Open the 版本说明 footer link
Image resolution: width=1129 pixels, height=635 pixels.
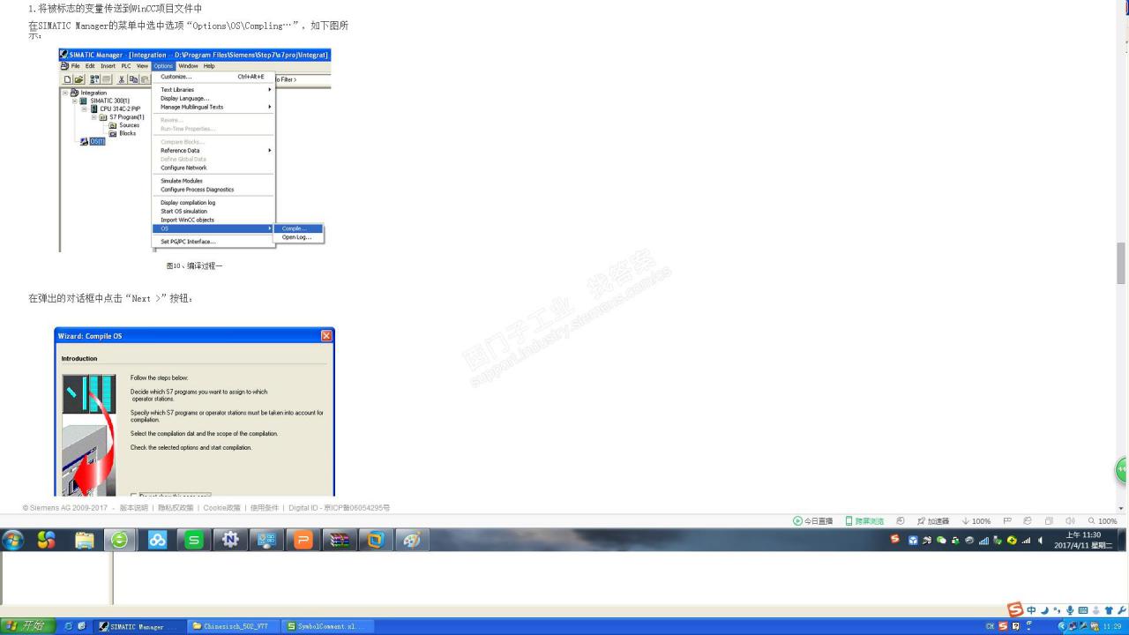pos(134,508)
